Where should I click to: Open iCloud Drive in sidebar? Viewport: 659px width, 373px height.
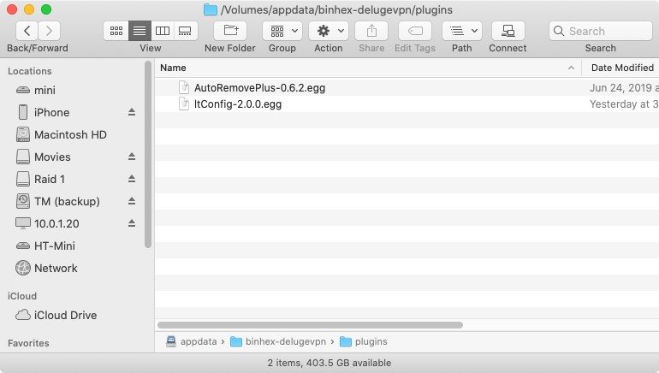[65, 316]
